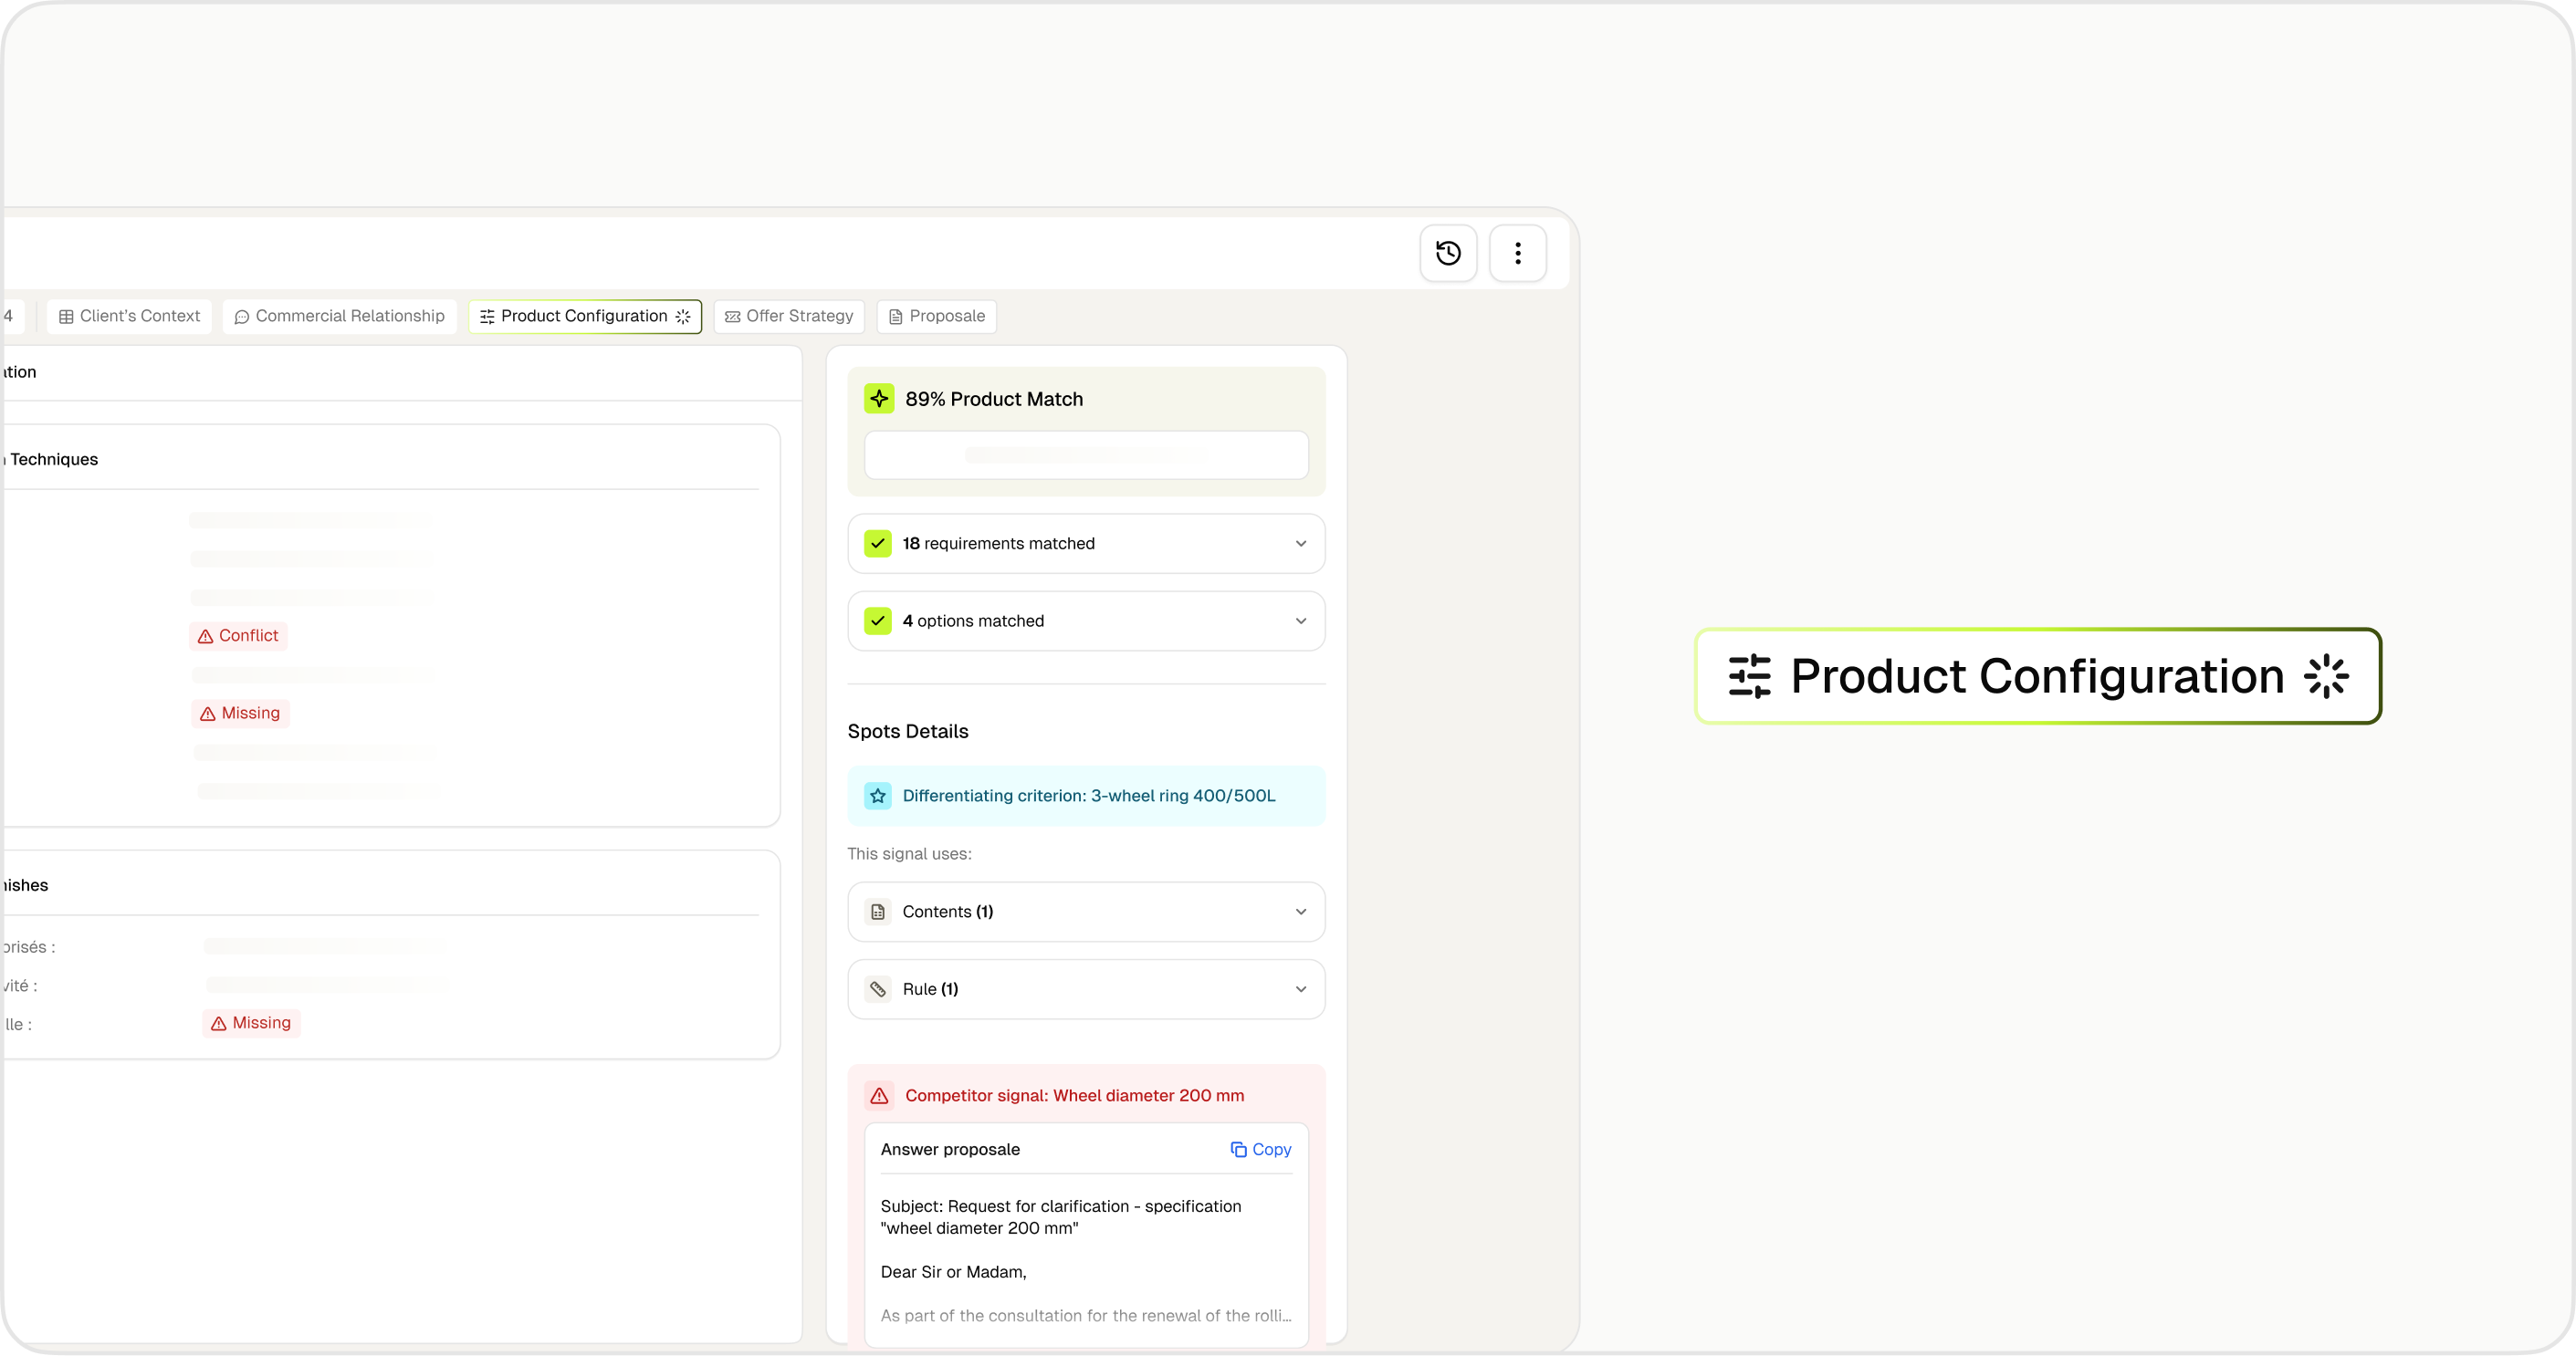Click warning icon on Competitor signal
Viewport: 2576px width, 1356px height.
tap(878, 1096)
